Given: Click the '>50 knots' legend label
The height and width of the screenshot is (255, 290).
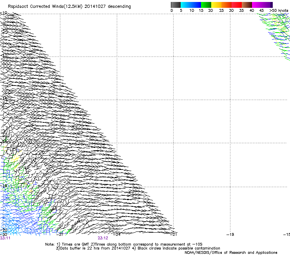Looking at the screenshot, I should point(279,11).
